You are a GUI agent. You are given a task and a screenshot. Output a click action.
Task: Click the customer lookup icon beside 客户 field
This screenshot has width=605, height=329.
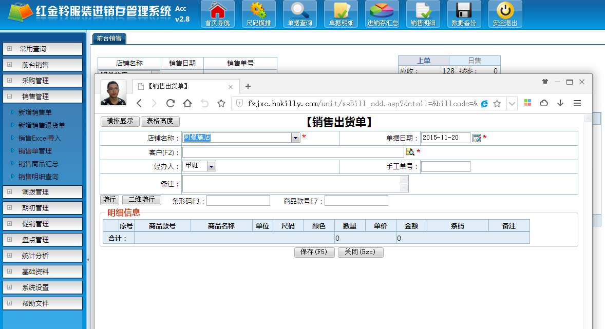(410, 152)
